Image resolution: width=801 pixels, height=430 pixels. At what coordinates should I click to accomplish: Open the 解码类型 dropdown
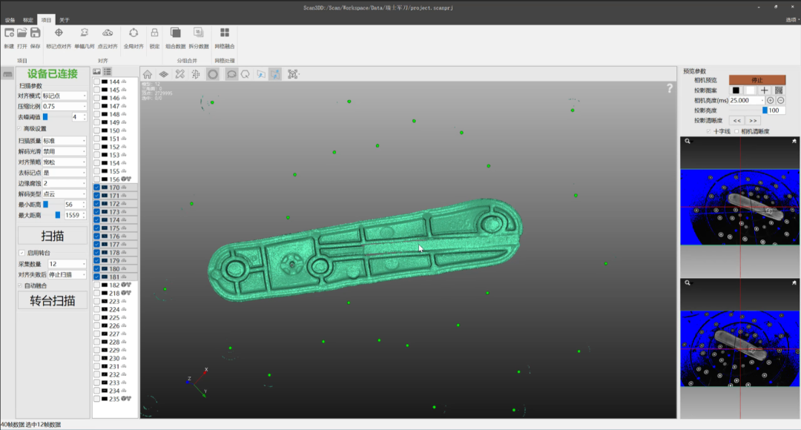[65, 193]
